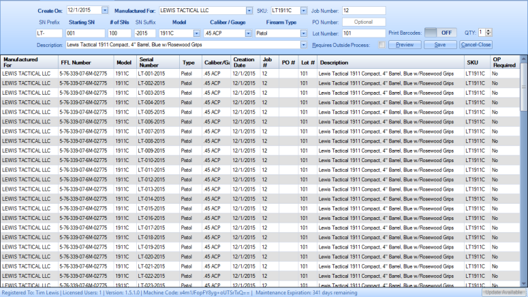The image size is (528, 297).
Task: Open the SKU dropdown arrow
Action: [303, 11]
